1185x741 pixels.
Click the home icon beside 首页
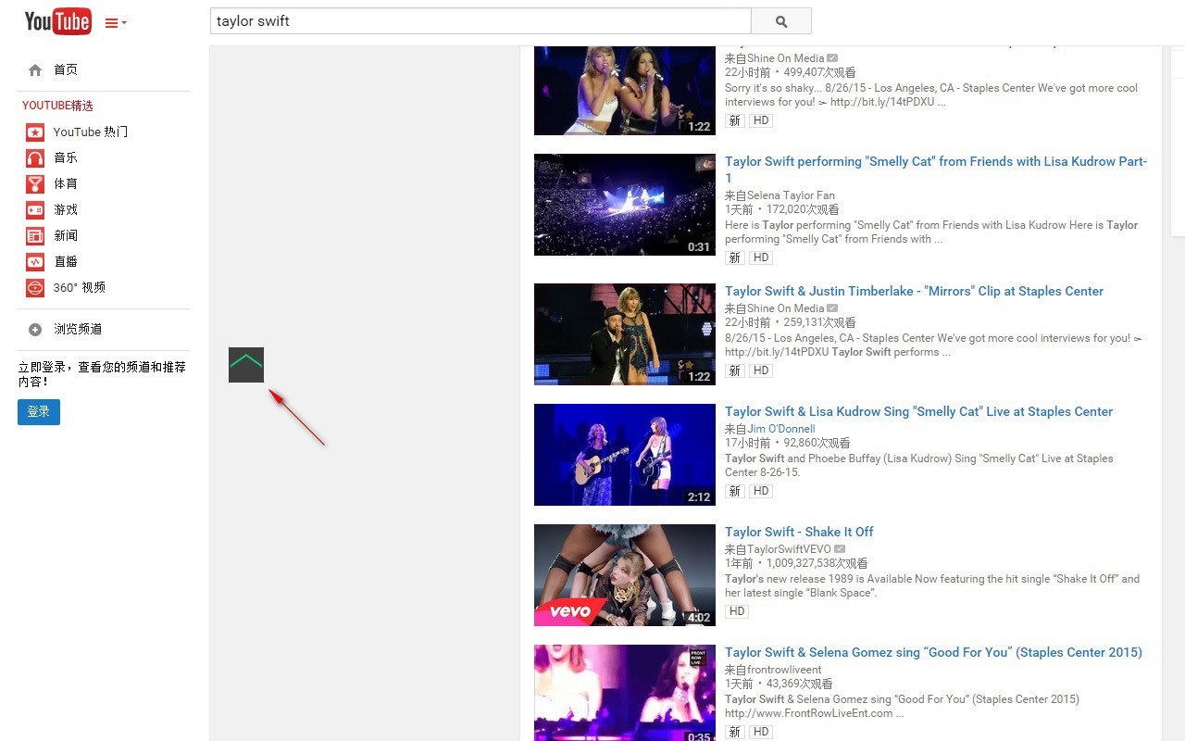(x=35, y=69)
